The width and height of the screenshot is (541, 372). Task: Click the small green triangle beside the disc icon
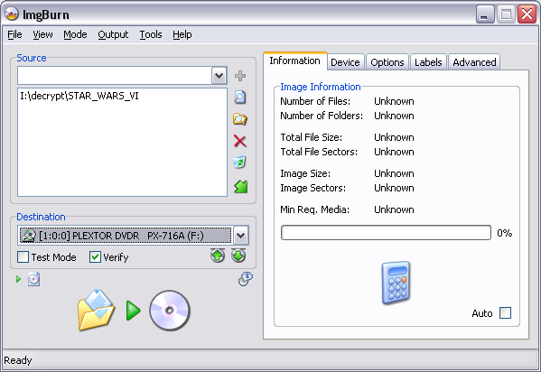click(x=19, y=279)
